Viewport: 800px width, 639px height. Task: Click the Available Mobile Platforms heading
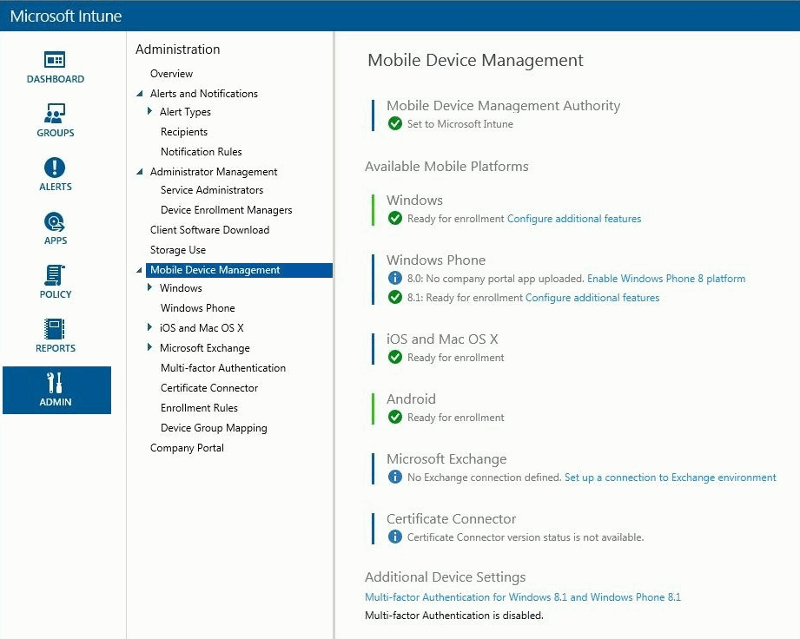[x=446, y=166]
